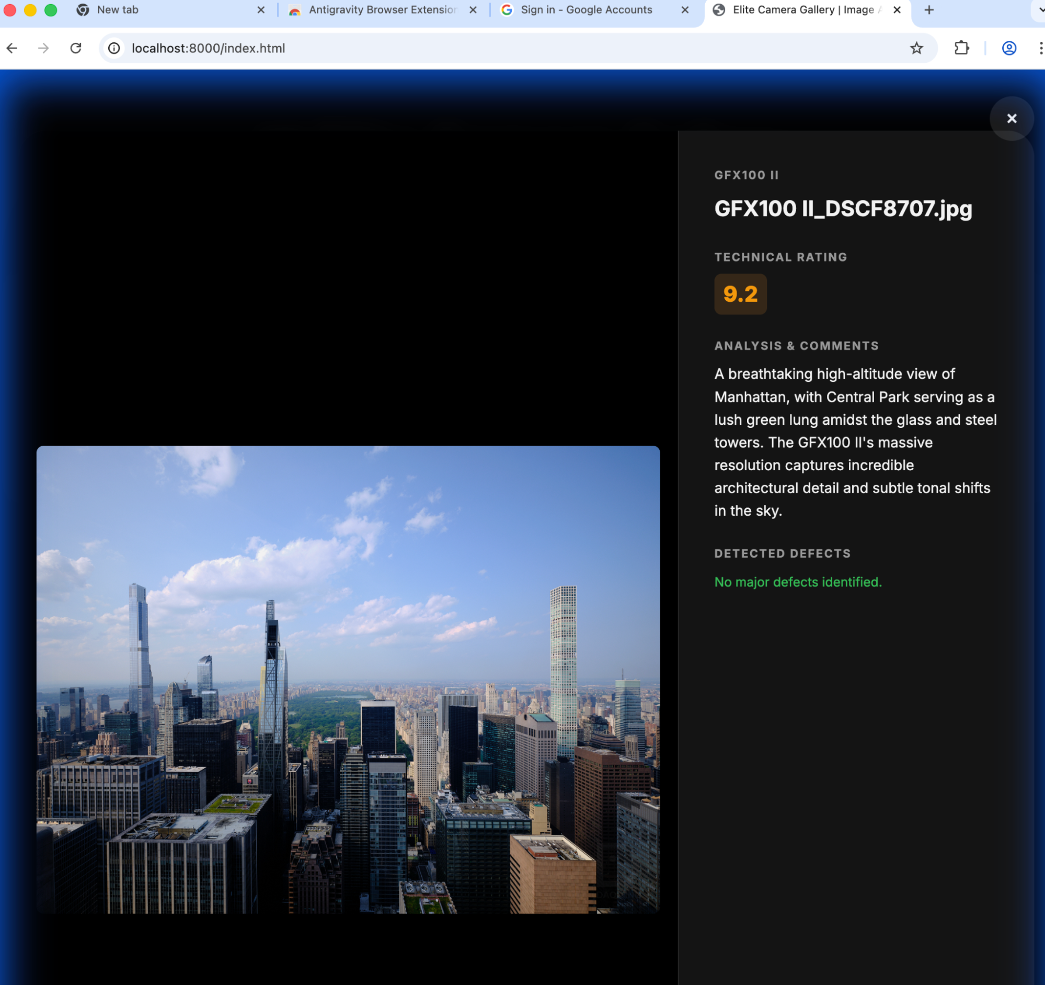
Task: View site information icon in address bar
Action: [114, 48]
